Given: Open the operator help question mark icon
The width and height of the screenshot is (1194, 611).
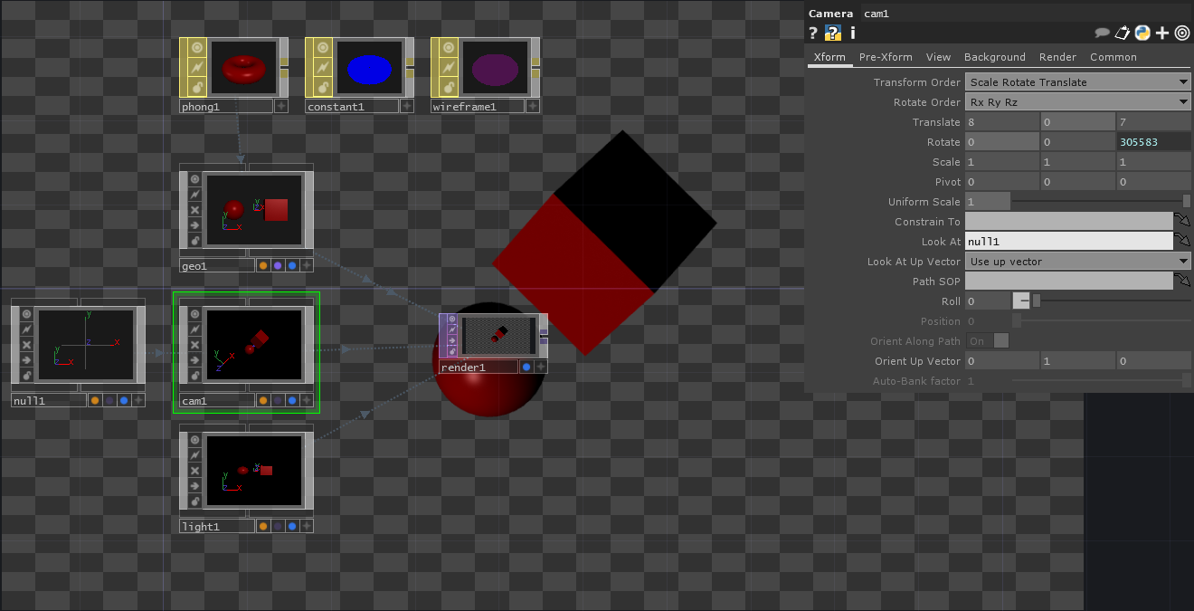Looking at the screenshot, I should pos(813,33).
